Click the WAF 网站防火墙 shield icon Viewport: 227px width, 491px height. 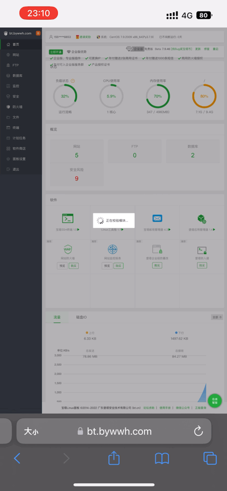click(67, 249)
